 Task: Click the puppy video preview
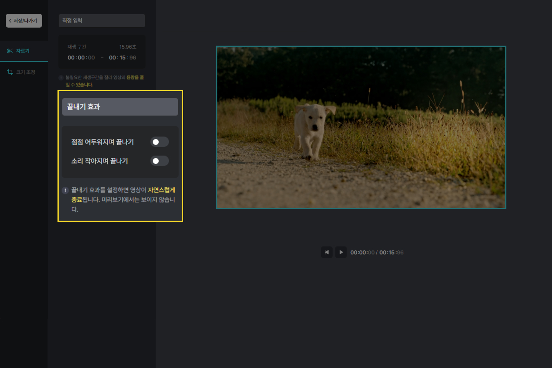361,127
